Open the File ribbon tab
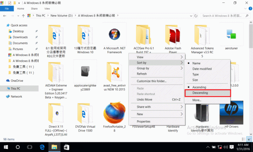253x152 pixels. click(x=7, y=8)
